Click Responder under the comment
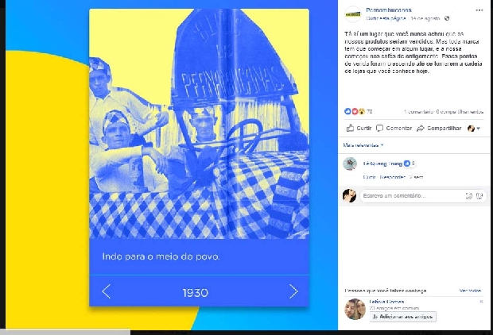Image resolution: width=493 pixels, height=335 pixels. pyautogui.click(x=392, y=177)
